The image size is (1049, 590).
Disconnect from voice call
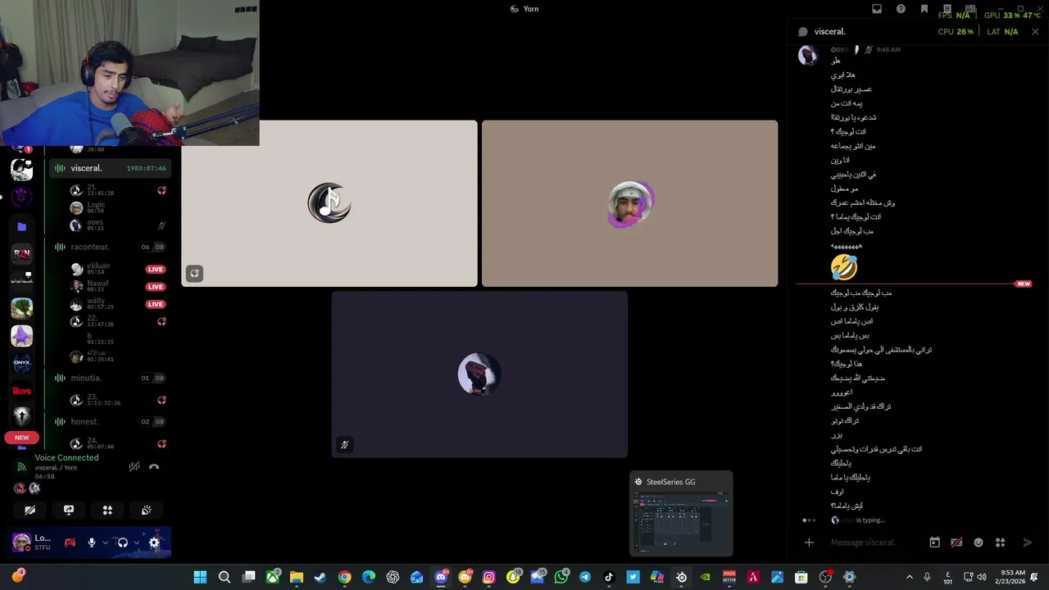tap(154, 466)
